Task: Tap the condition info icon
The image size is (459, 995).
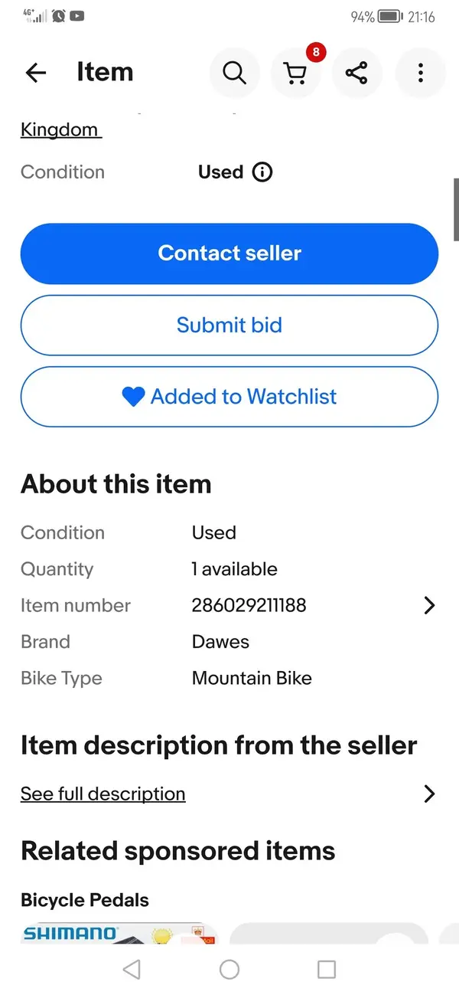Action: point(262,172)
